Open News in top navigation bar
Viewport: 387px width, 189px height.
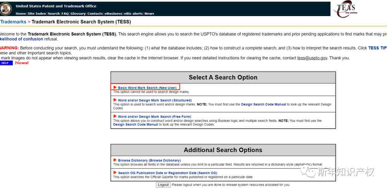[x=149, y=14]
